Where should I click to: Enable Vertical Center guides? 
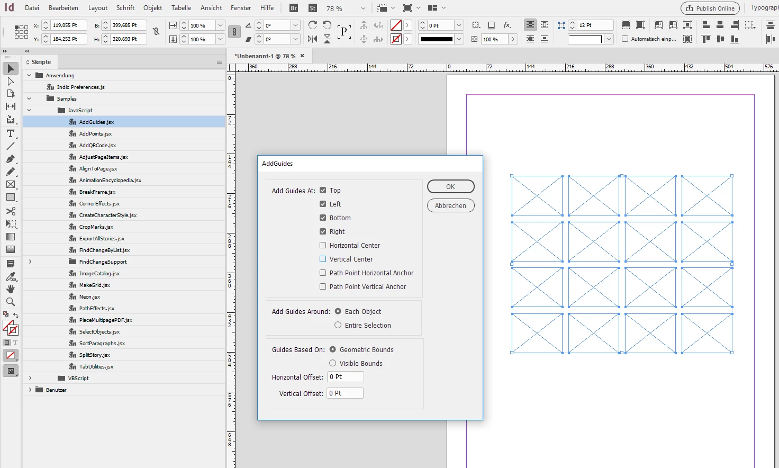coord(323,259)
